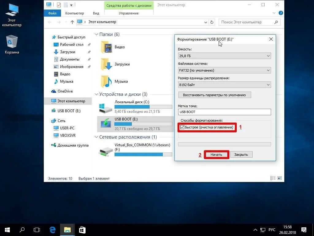Click the Закрыть button
The width and height of the screenshot is (314, 236).
(x=241, y=155)
